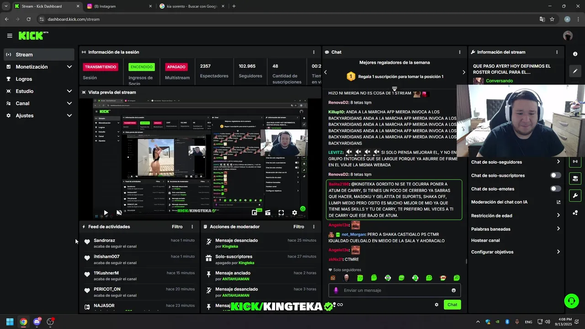Image resolution: width=585 pixels, height=329 pixels.
Task: Click Moderación del chat con IA
Action: tap(499, 202)
